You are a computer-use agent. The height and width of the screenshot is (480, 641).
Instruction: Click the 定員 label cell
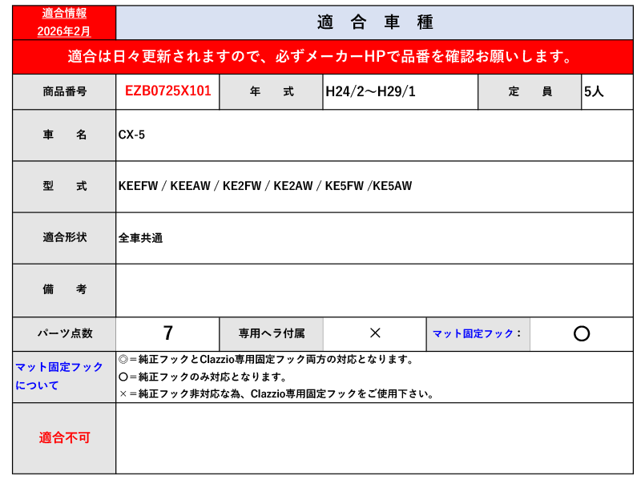tap(530, 91)
